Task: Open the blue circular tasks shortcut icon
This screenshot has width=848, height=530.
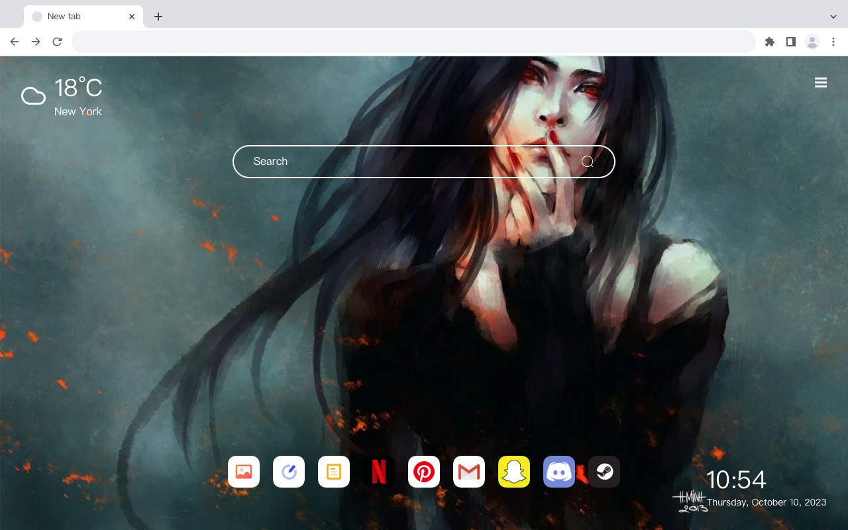Action: (x=289, y=472)
